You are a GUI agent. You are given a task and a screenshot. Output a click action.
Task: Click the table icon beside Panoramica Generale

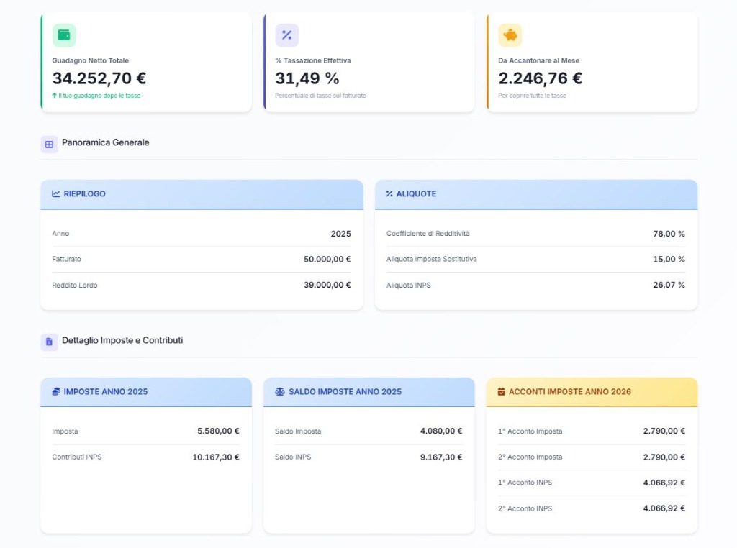pos(49,144)
